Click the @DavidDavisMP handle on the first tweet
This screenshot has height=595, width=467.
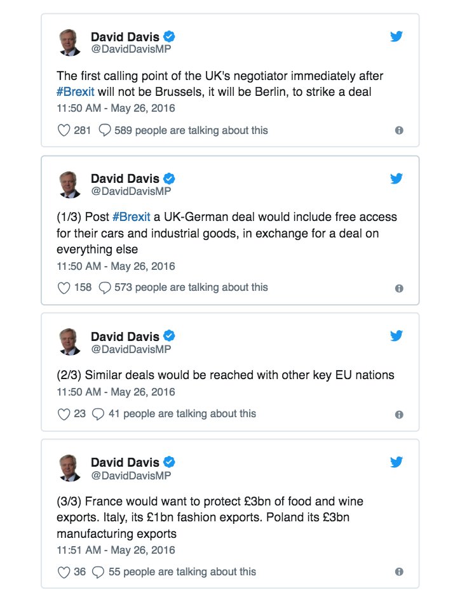pos(131,47)
